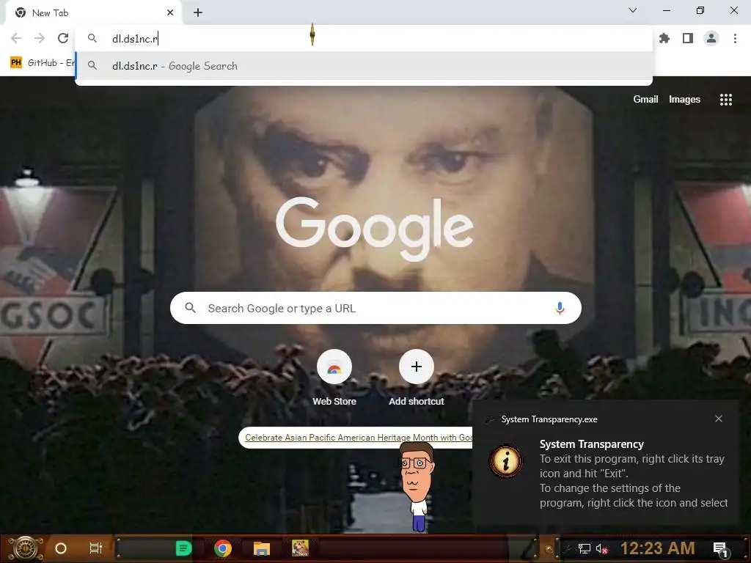Open the Sandboxie box taskbar icon
Viewport: 751px width, 563px height.
pyautogui.click(x=300, y=548)
